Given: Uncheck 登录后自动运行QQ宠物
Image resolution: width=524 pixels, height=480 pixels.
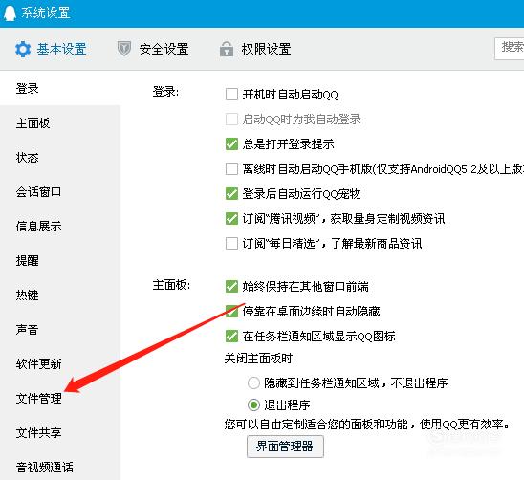Looking at the screenshot, I should [x=231, y=194].
